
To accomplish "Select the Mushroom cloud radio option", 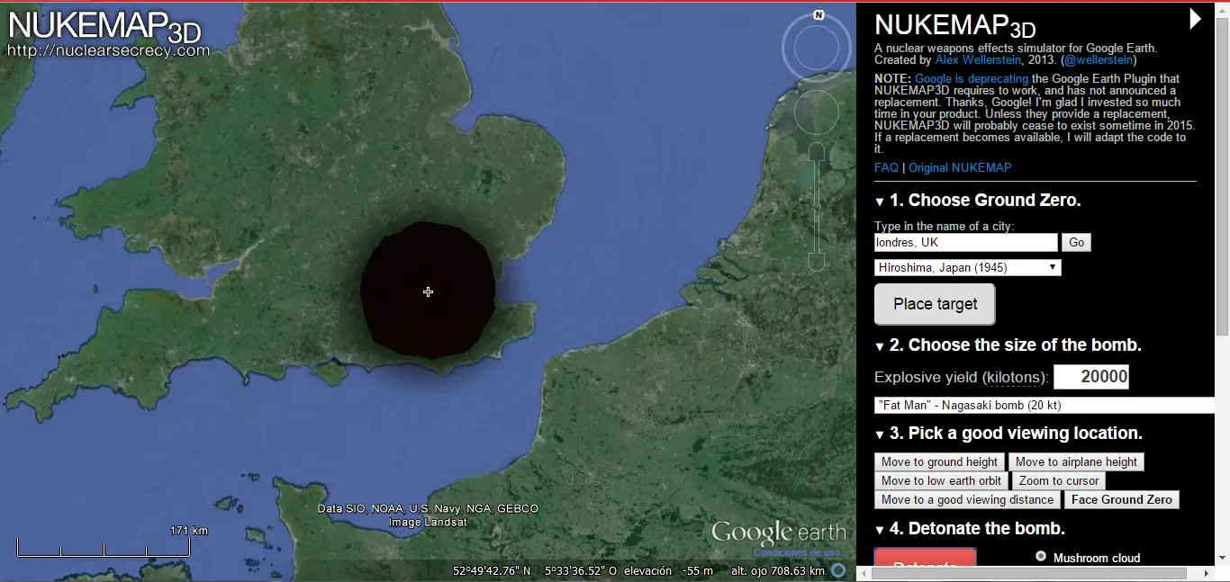I will point(1041,557).
